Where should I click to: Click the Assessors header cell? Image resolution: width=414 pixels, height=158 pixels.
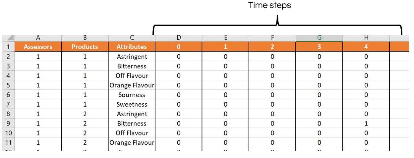click(x=38, y=47)
